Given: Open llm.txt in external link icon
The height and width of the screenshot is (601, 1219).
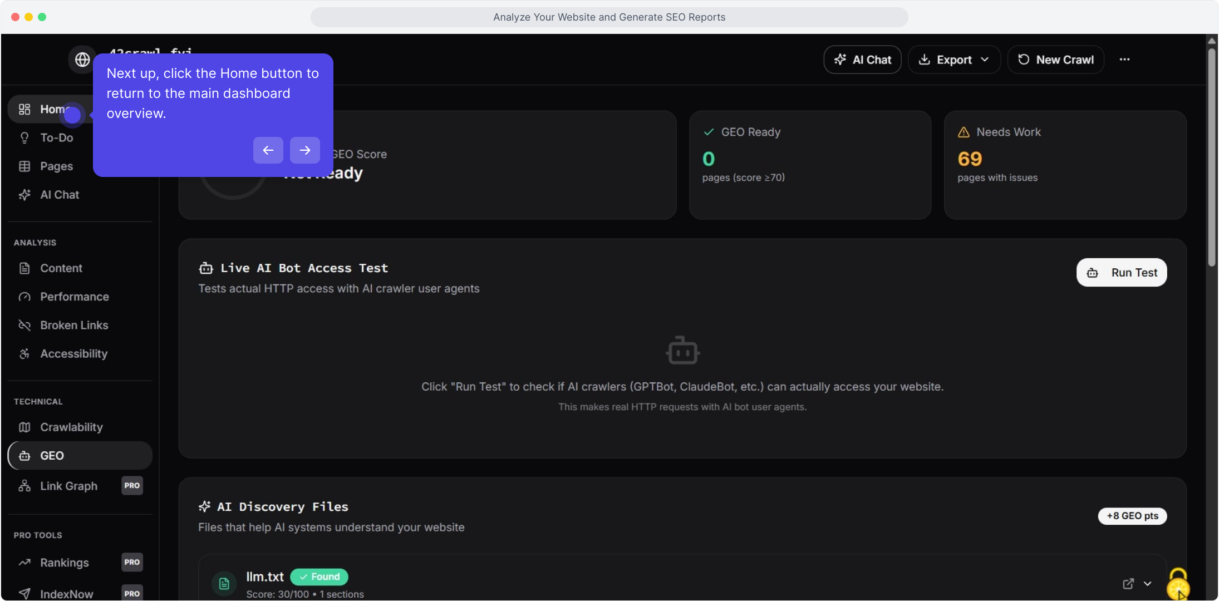Looking at the screenshot, I should coord(1128,584).
